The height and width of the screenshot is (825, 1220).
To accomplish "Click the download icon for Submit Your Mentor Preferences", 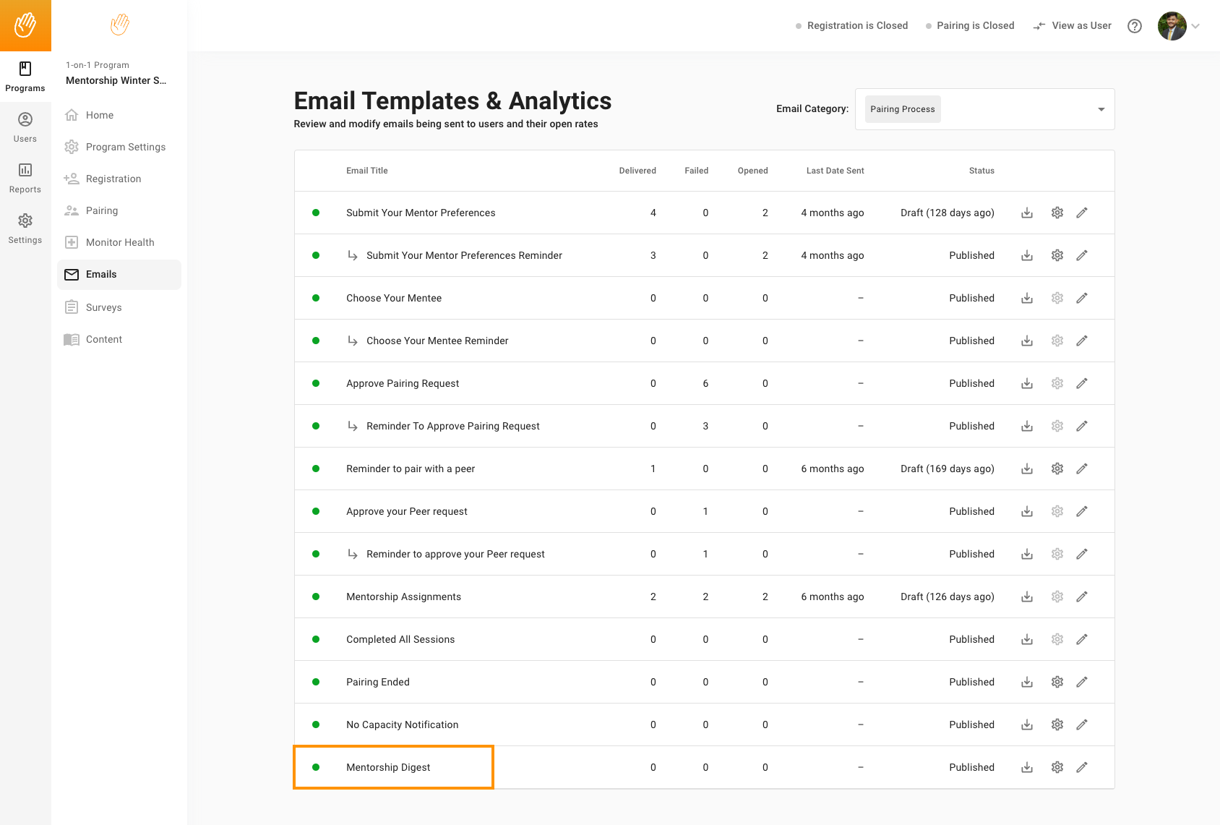I will click(x=1026, y=213).
